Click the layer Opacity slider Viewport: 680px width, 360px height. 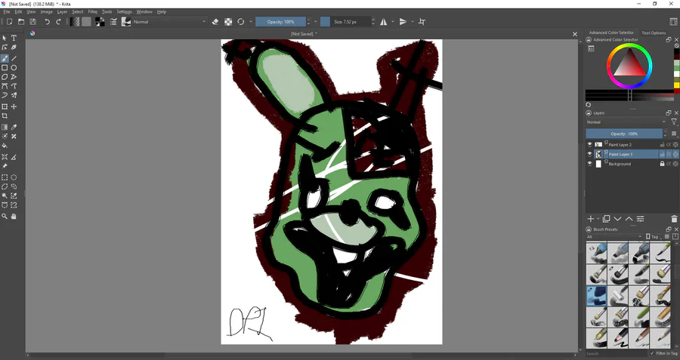pyautogui.click(x=624, y=134)
